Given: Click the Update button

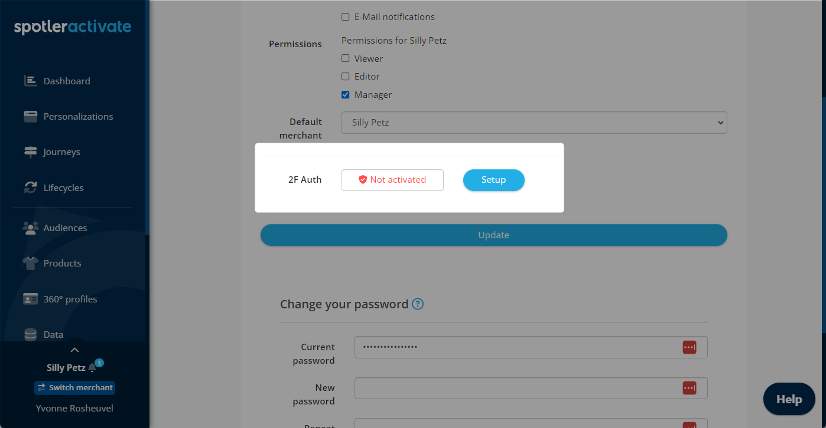Looking at the screenshot, I should pos(493,235).
